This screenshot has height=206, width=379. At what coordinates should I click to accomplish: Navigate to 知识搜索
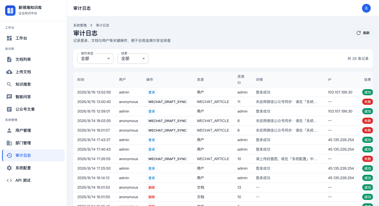pos(33,84)
